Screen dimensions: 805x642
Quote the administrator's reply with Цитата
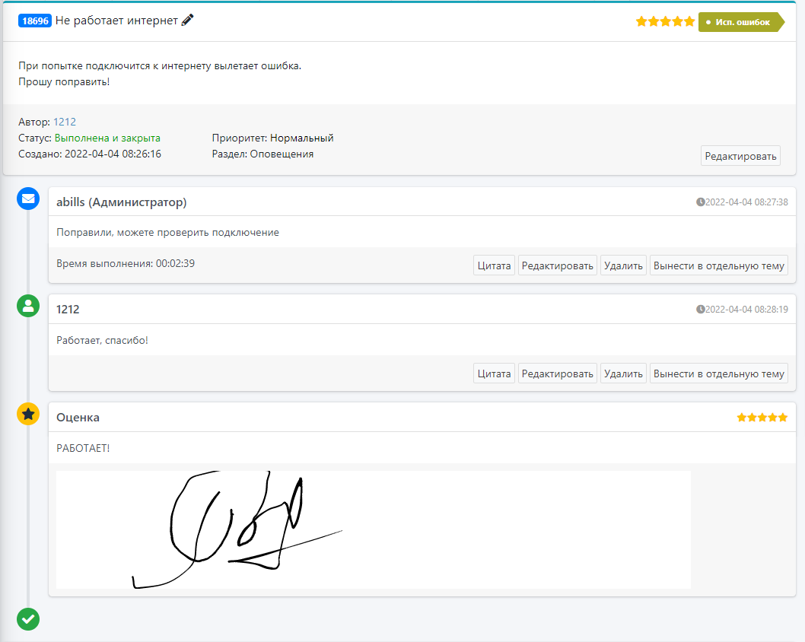494,265
